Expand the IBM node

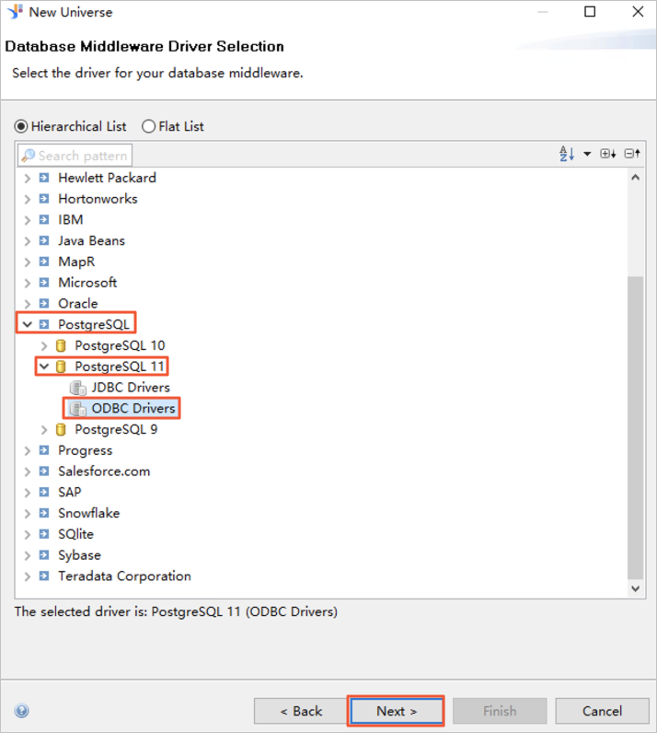(x=27, y=220)
